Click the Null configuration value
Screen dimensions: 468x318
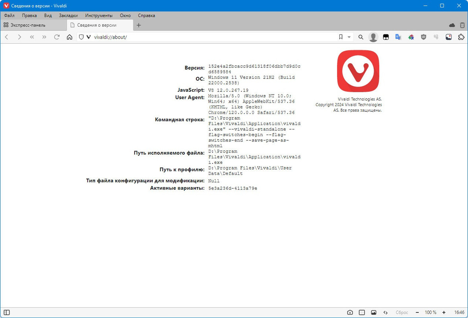click(214, 181)
